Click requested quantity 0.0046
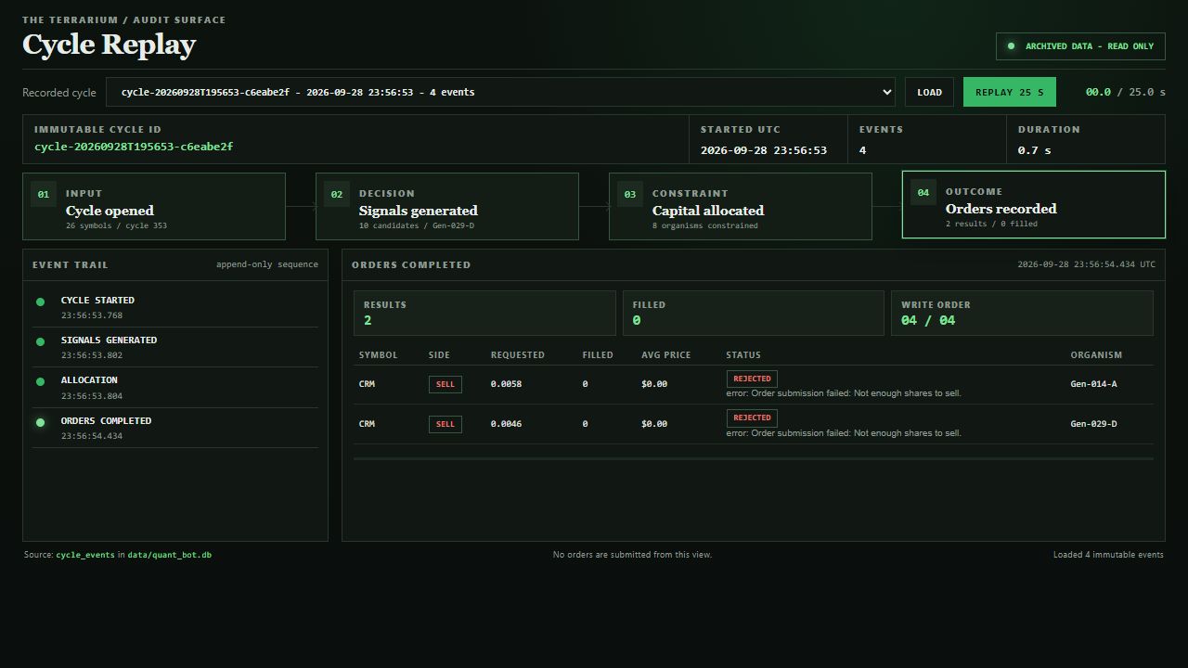Screen dimensions: 1188x668 tap(506, 424)
